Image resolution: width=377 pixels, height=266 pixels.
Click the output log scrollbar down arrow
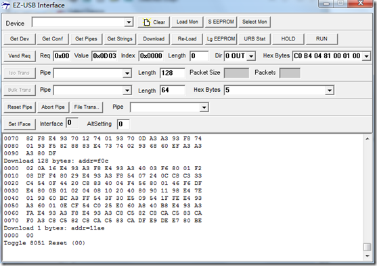coord(367,256)
